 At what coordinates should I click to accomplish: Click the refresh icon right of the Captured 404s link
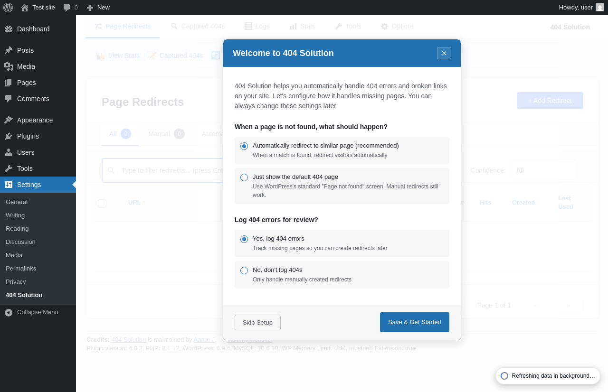coord(216,56)
